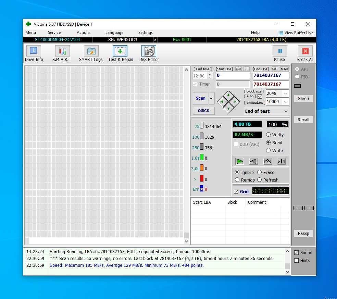Select the Erase action radio button

click(259, 172)
